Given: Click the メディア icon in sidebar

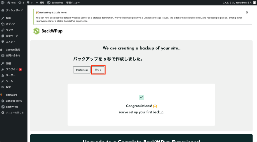Looking at the screenshot, I should (3, 24).
